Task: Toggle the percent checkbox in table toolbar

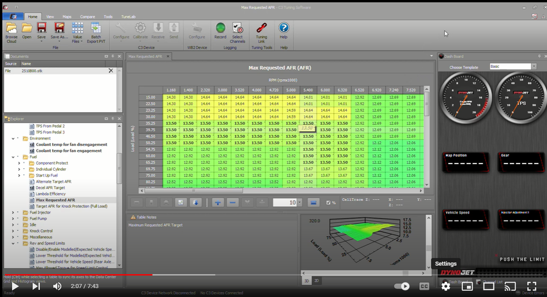Action: point(328,202)
